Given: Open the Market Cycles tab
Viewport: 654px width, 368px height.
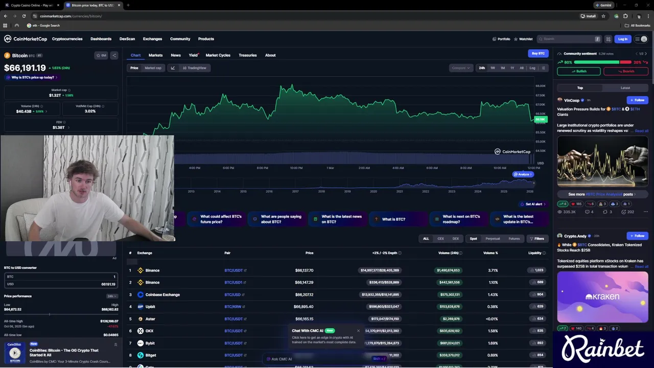Looking at the screenshot, I should [x=218, y=55].
